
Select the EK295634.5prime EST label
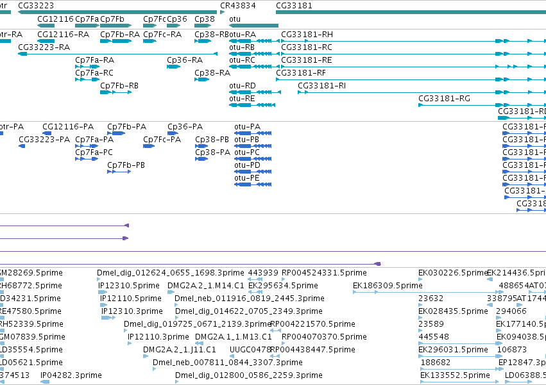[x=283, y=286]
